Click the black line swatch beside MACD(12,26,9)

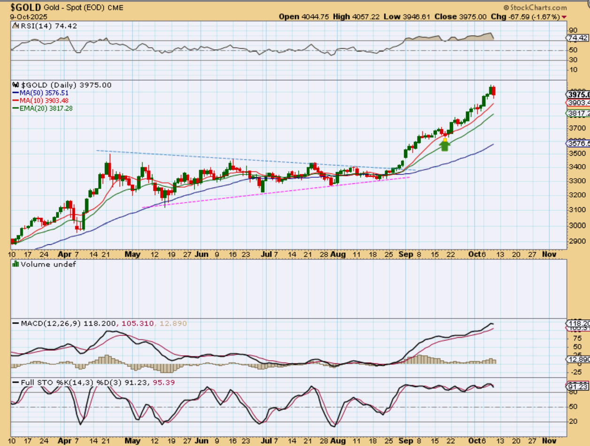click(15, 324)
